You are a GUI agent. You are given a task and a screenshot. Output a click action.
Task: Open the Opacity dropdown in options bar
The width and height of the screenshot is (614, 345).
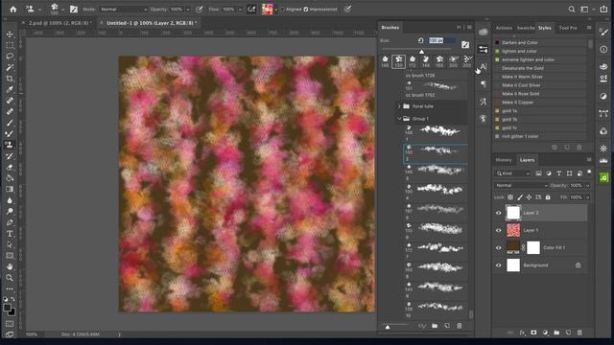188,9
